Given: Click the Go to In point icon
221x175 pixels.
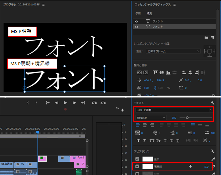Looking at the screenshot, I should [x=47, y=103].
